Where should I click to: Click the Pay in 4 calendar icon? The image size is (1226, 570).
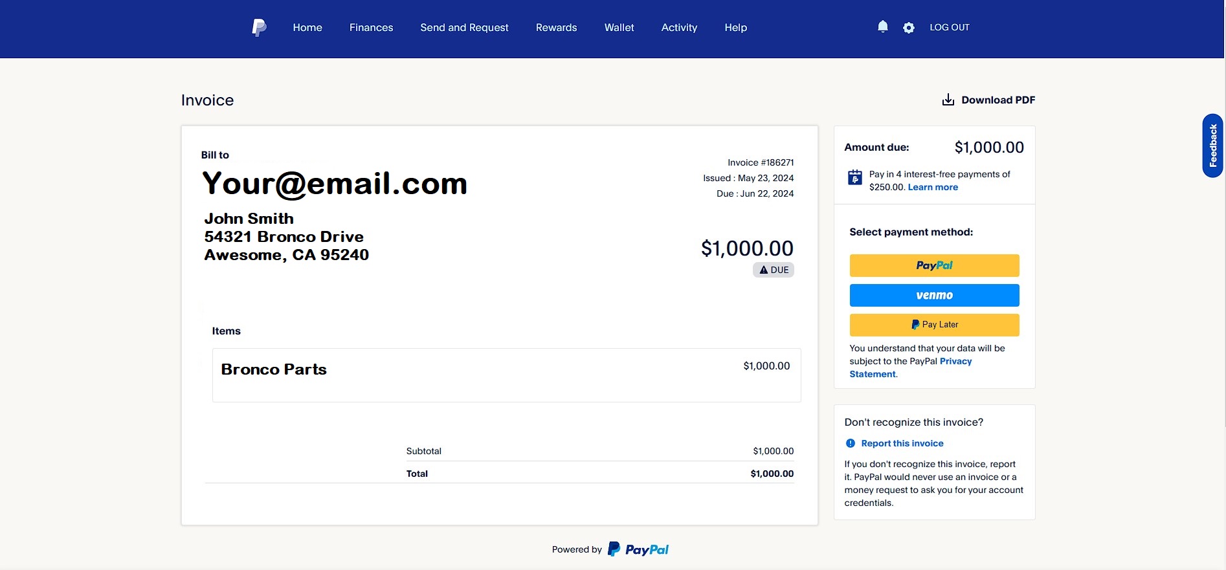[x=855, y=177]
